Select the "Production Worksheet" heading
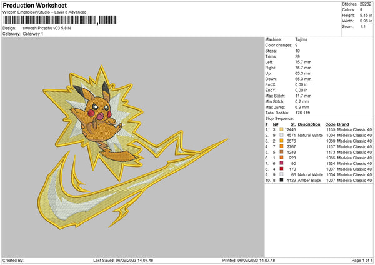375x265 pixels. [34, 5]
